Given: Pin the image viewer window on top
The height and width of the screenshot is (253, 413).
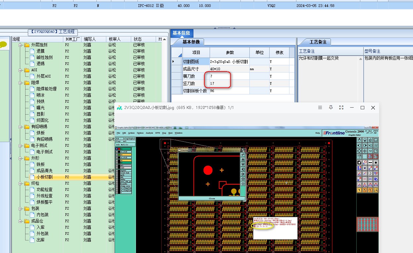Looking at the screenshot, I should click(331, 108).
